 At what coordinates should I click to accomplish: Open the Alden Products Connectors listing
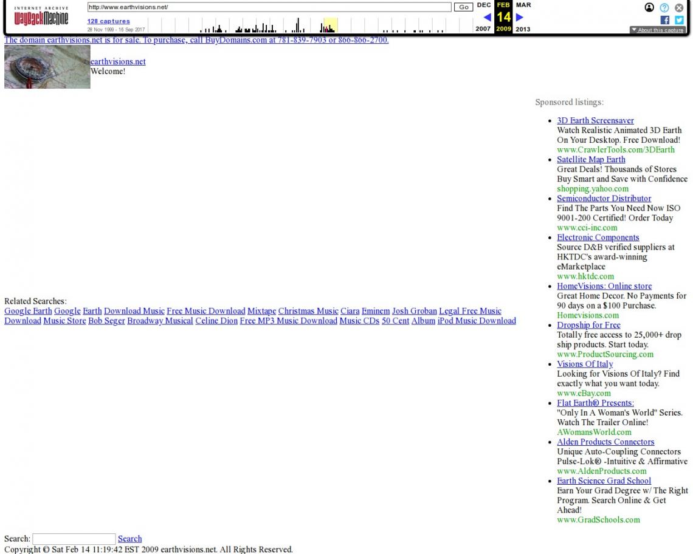605,442
